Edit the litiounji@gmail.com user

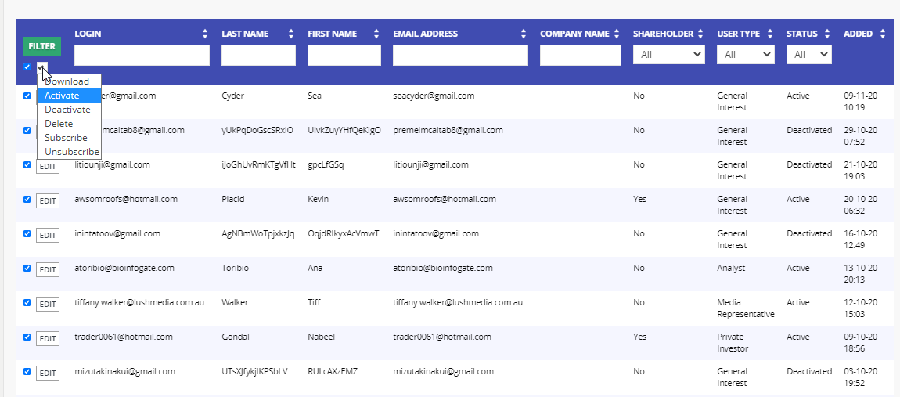48,167
